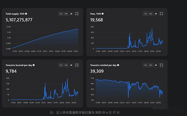Open fullscreen view of Fees chart
This screenshot has height=116, width=187.
(x=161, y=14)
